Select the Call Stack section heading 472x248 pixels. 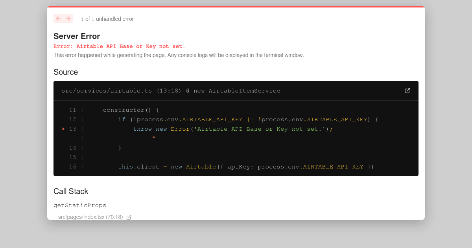[x=71, y=191]
